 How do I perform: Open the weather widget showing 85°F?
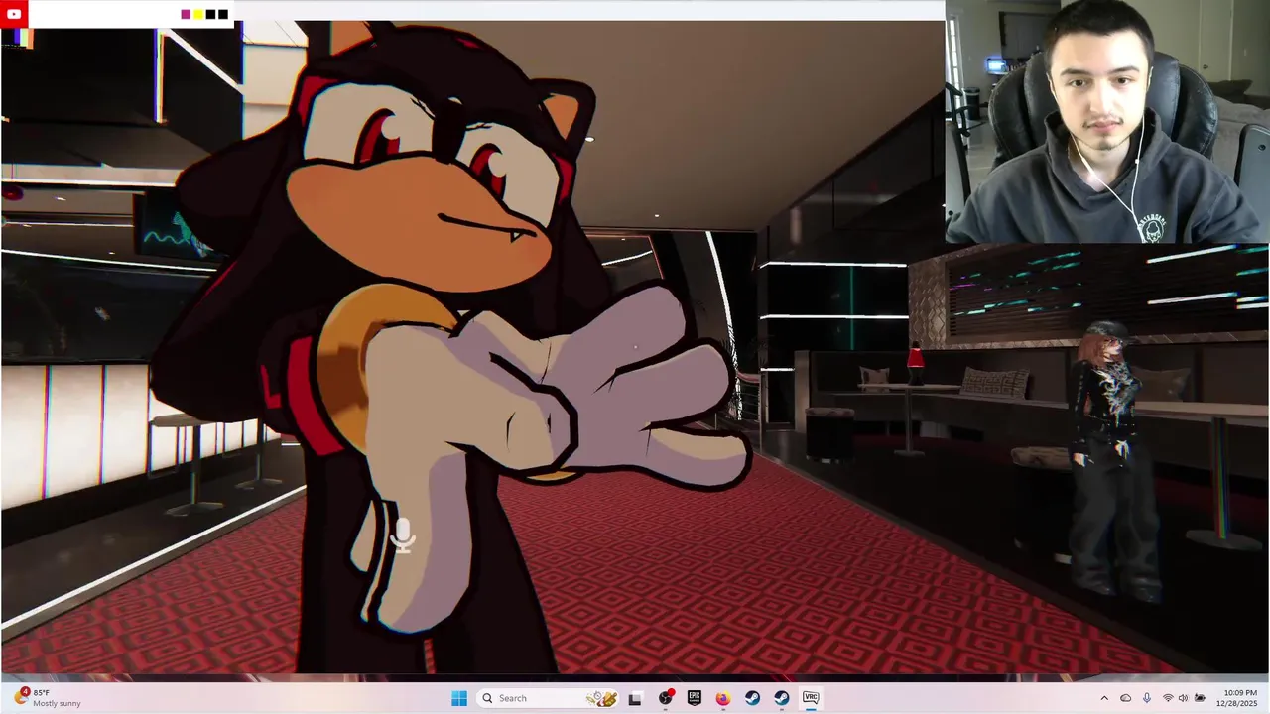click(47, 698)
